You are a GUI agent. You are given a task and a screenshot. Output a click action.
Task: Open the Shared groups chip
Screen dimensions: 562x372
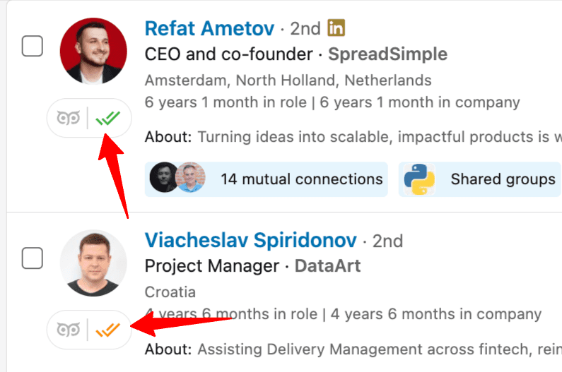pyautogui.click(x=480, y=179)
